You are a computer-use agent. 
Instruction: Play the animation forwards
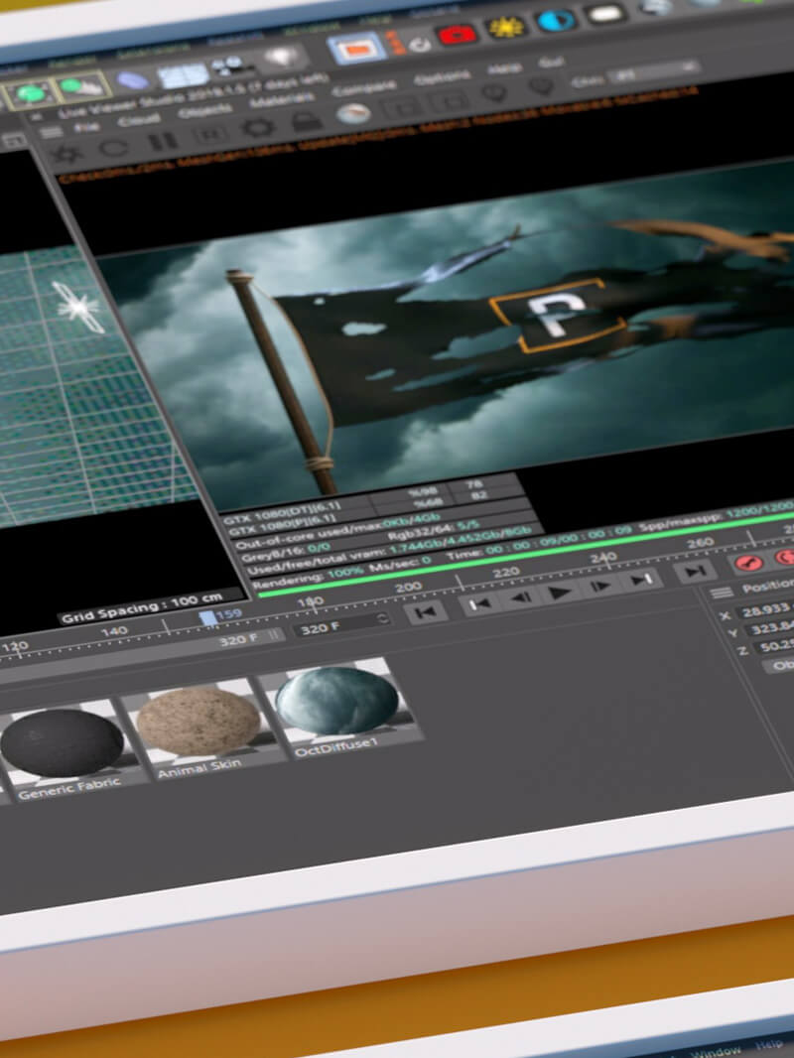tap(561, 593)
